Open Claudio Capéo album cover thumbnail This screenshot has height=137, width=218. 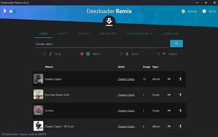coord(39,79)
